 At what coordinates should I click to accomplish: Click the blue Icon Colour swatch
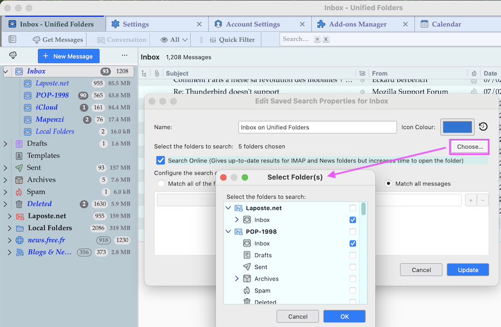457,127
